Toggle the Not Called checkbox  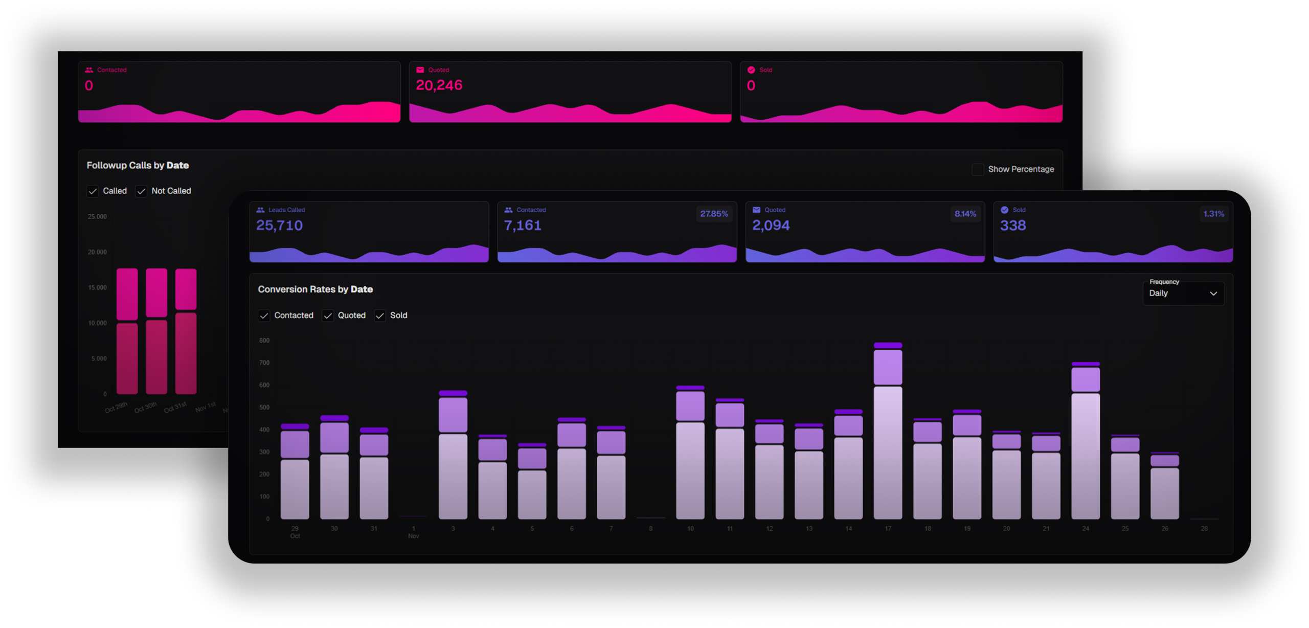[141, 191]
